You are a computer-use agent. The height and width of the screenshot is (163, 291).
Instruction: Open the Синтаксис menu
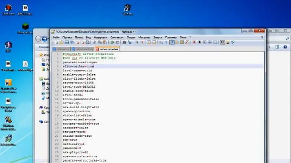117,37
